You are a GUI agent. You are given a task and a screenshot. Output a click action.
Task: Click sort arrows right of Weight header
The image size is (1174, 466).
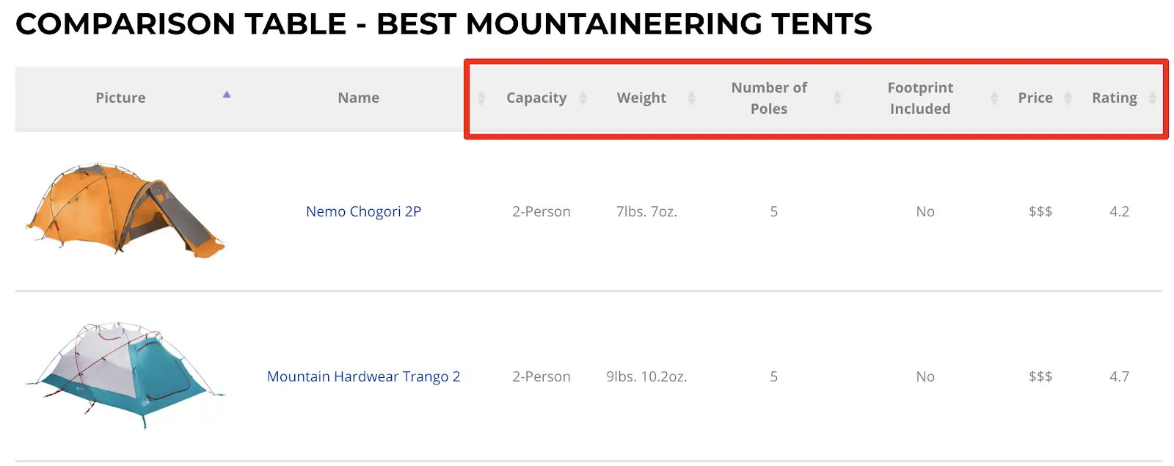691,98
